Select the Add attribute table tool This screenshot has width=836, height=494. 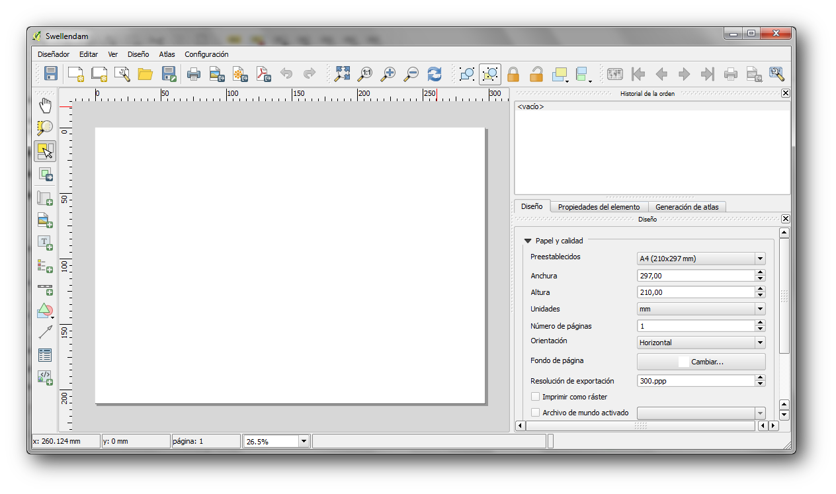[x=45, y=355]
